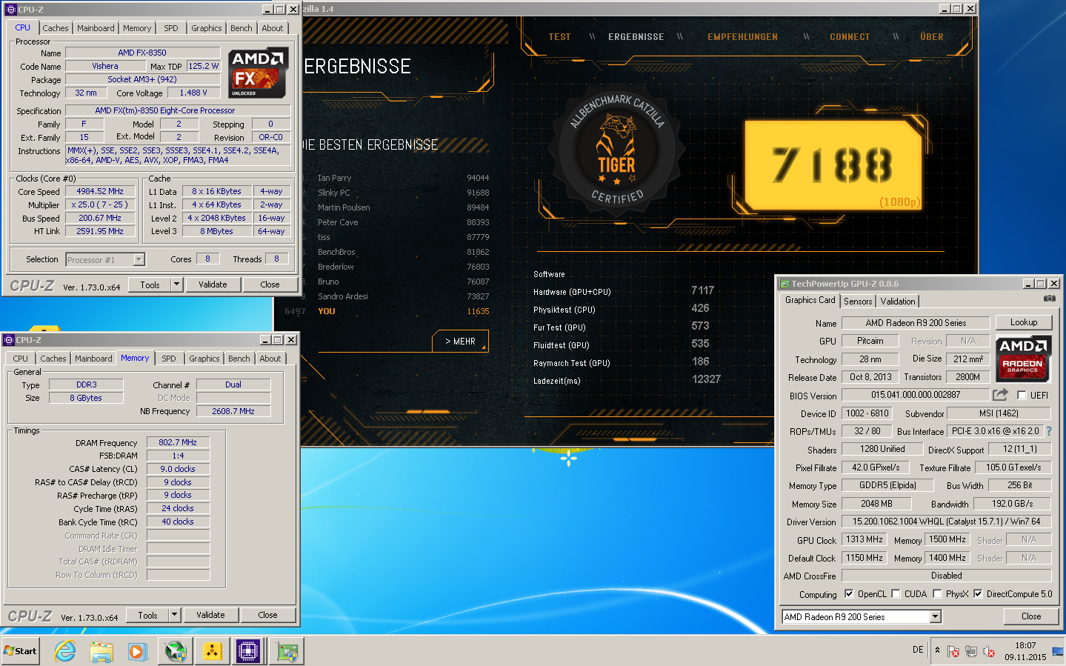Click the Lookup button in GPU-Z
Screen dimensions: 1066x666
pos(1024,322)
